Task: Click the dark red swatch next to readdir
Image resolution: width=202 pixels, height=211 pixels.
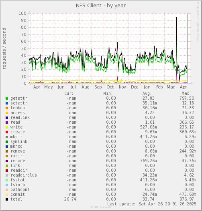Action: pyautogui.click(x=7, y=171)
